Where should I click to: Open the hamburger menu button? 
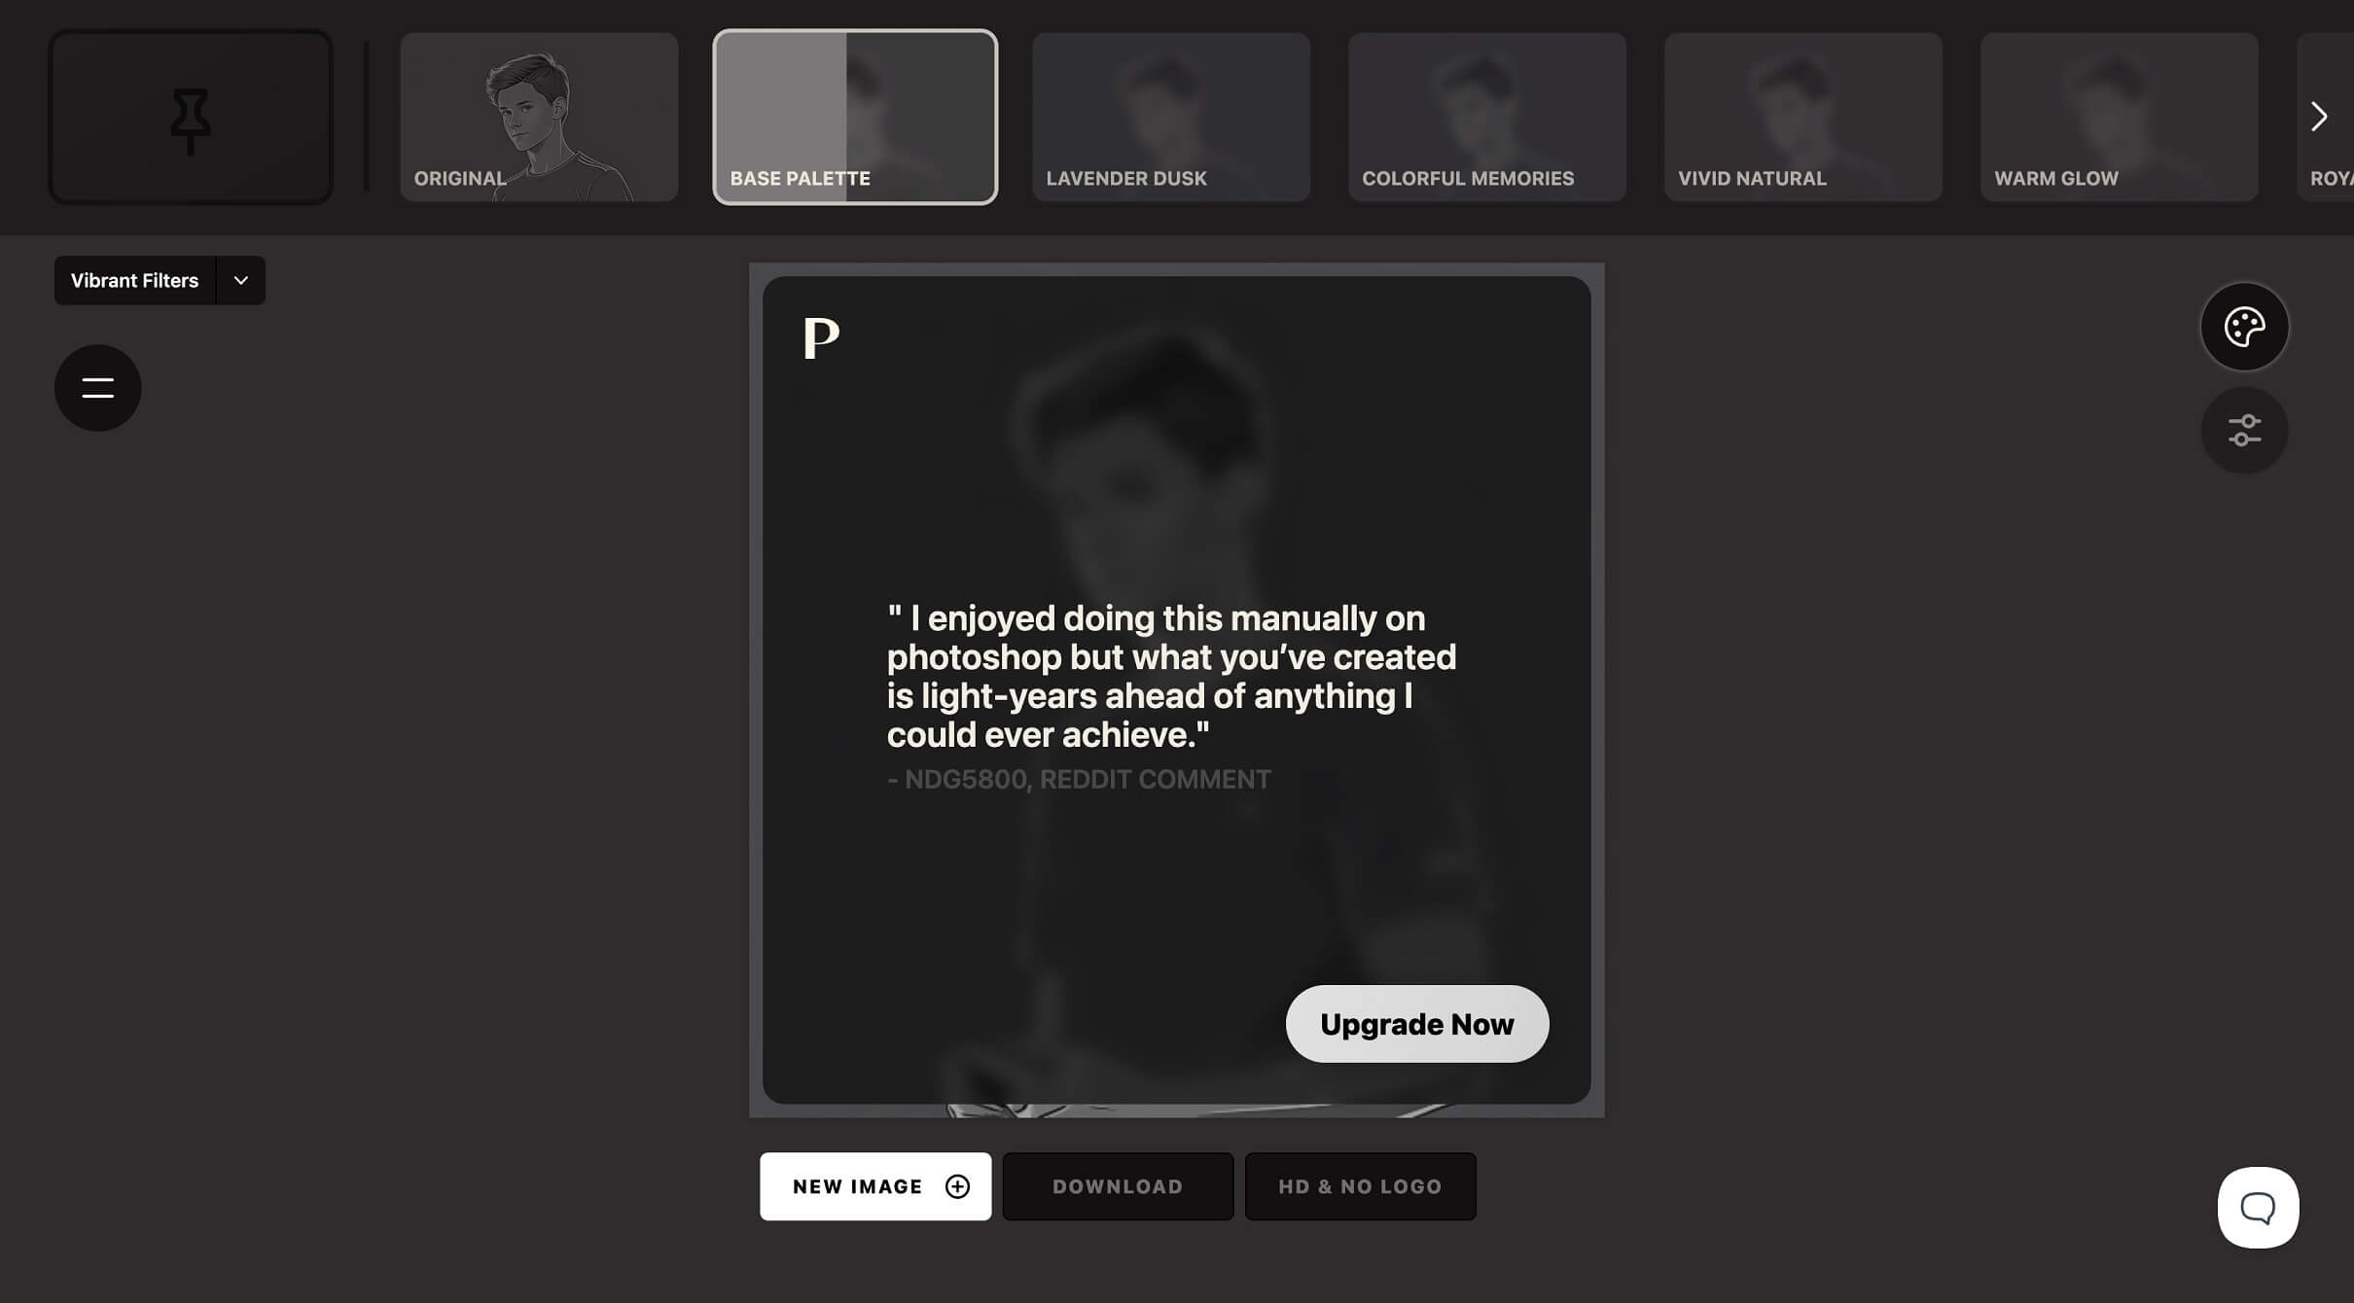[x=97, y=388]
